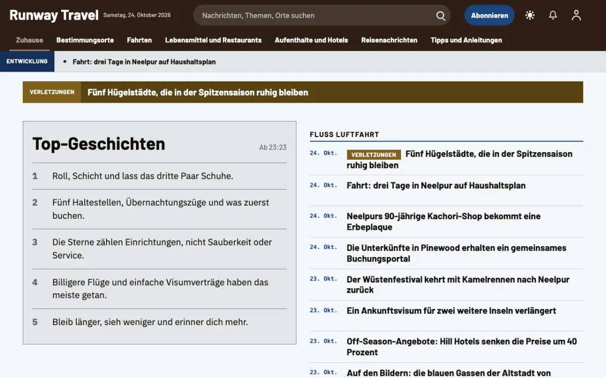The image size is (606, 378).
Task: Open the Bestimmungsorte menu item
Action: point(85,40)
